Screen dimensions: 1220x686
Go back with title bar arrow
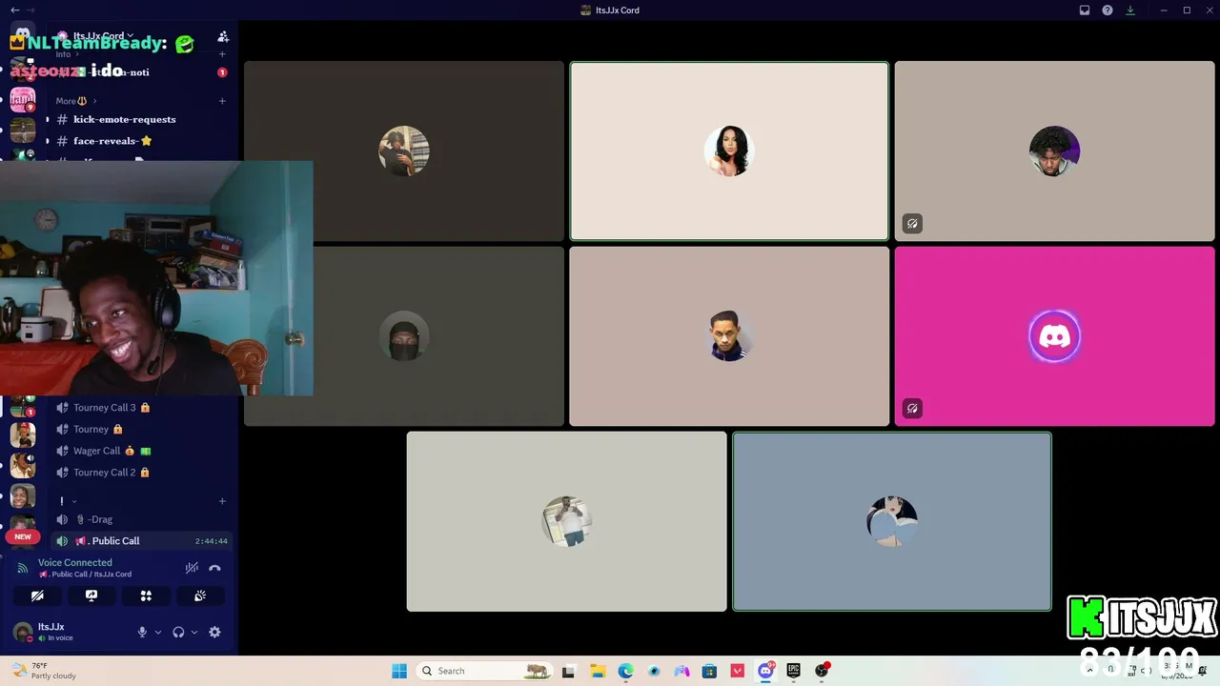14,10
